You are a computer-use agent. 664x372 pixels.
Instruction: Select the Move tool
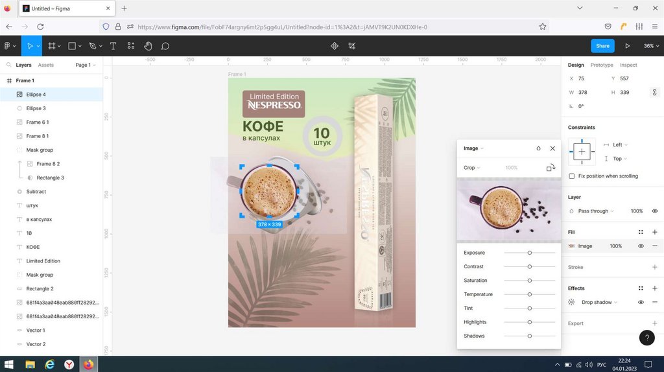click(30, 46)
